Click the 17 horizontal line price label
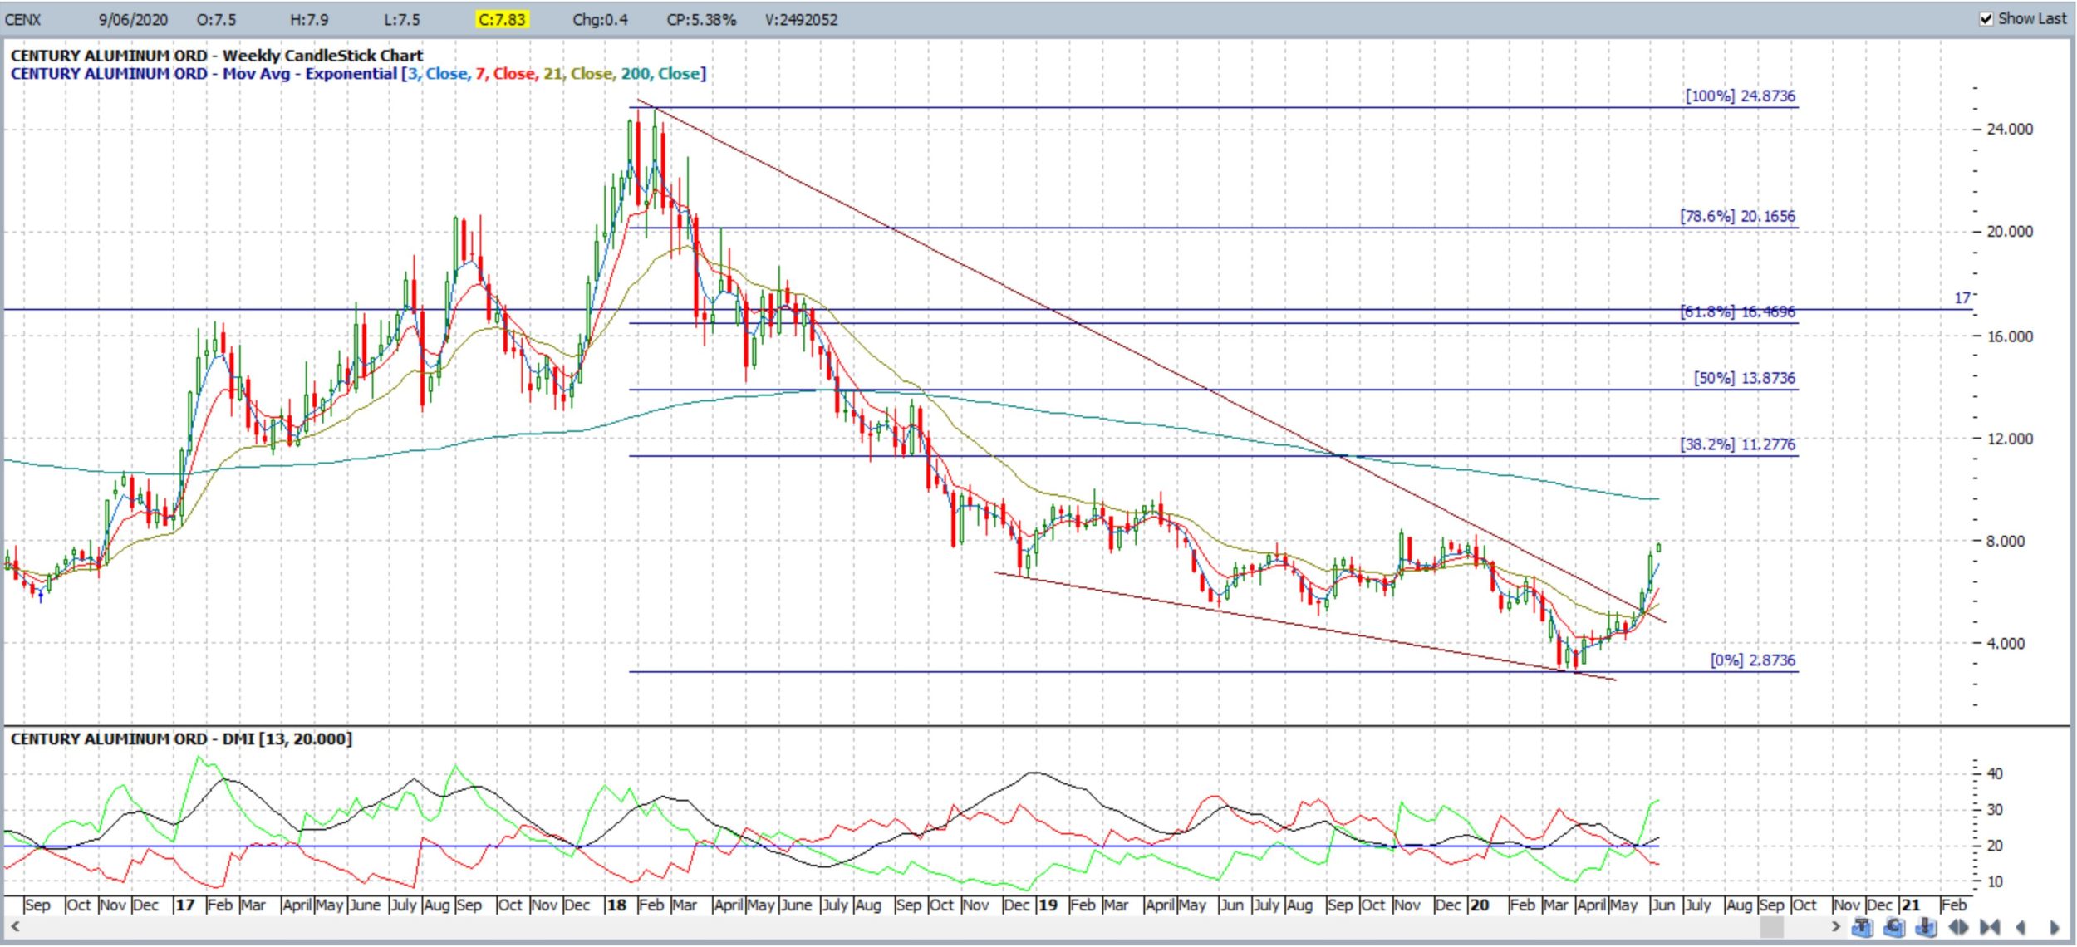This screenshot has height=947, width=2077. click(x=1962, y=297)
